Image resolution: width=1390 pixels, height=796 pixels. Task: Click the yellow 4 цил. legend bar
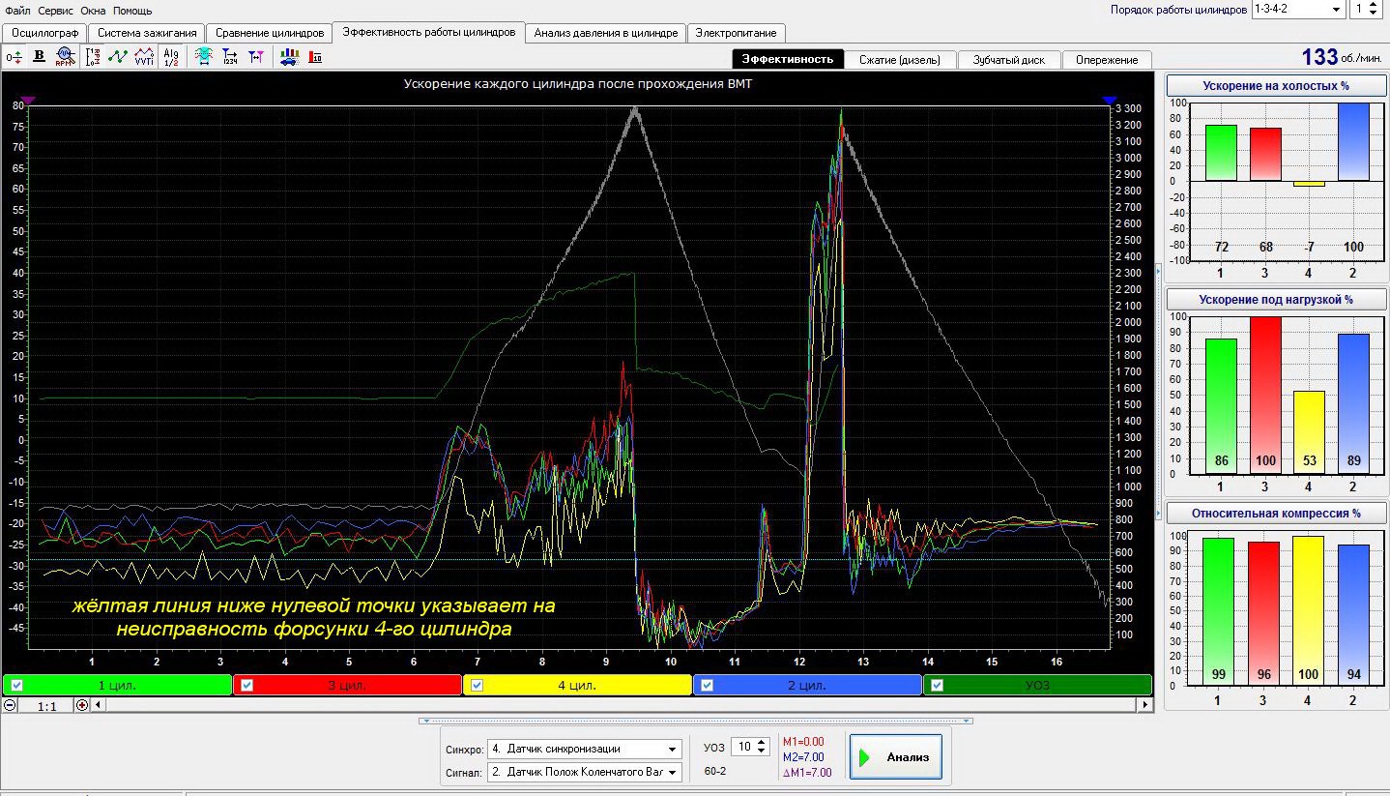[x=577, y=686]
